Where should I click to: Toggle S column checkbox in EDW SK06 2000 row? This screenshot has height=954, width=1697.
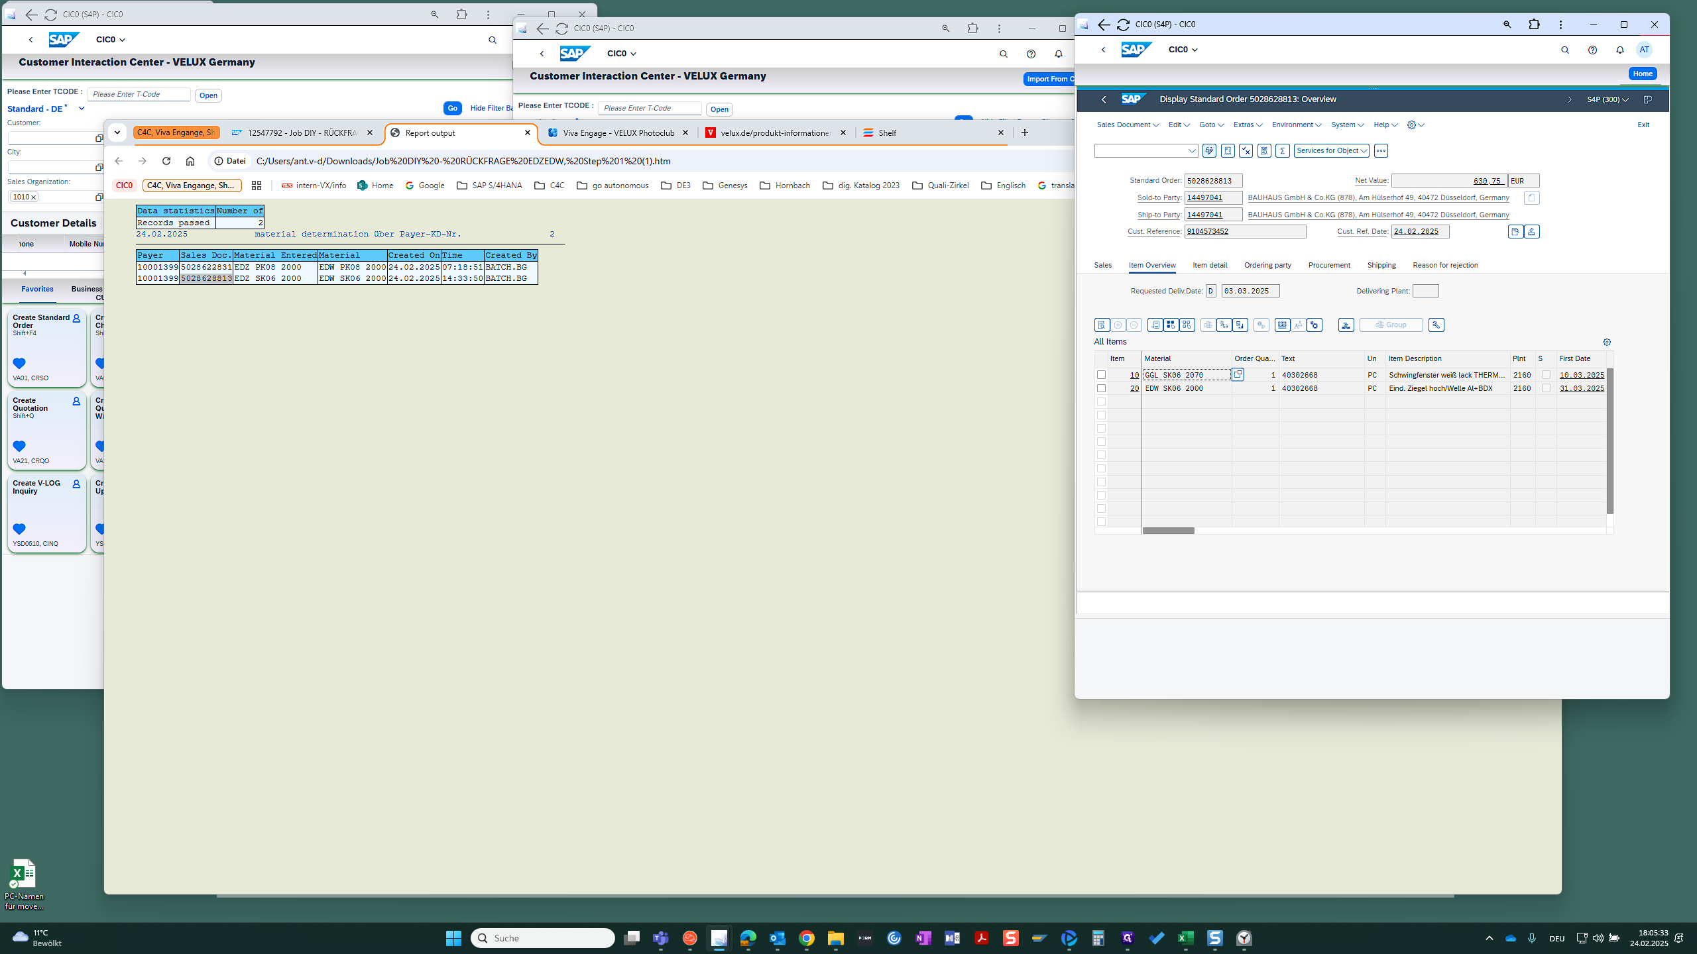pos(1546,388)
